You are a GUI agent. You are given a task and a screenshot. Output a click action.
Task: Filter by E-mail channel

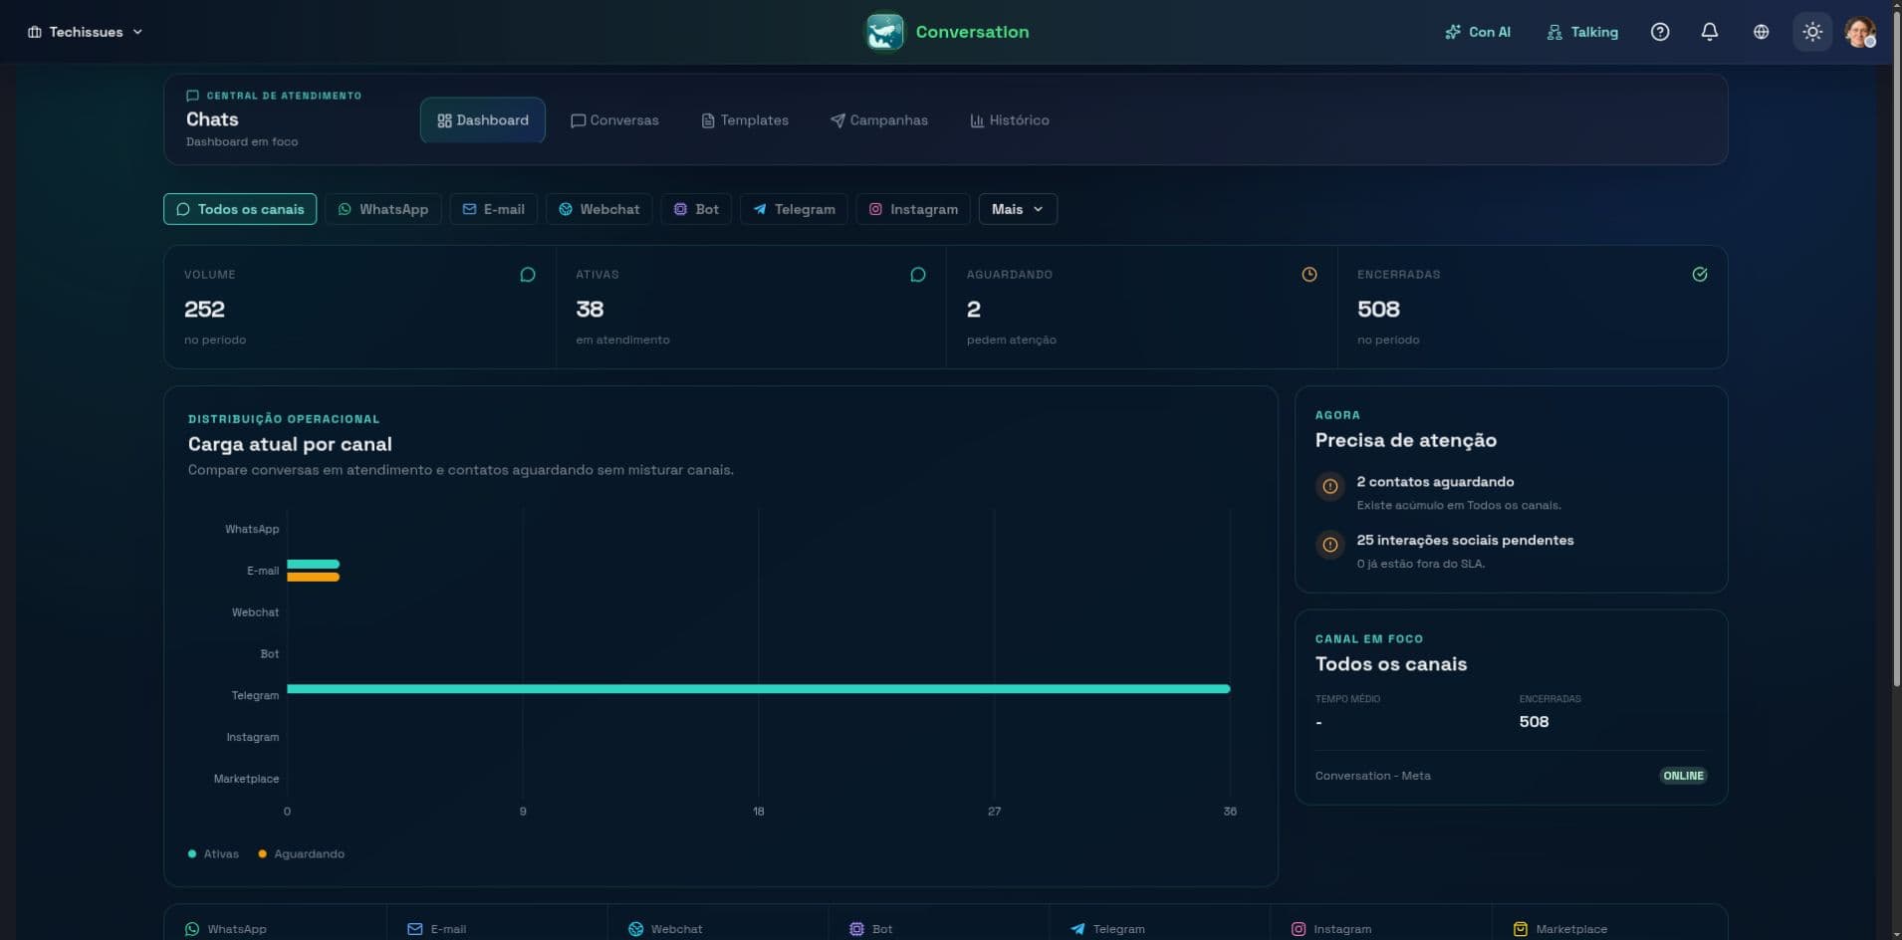pos(494,209)
